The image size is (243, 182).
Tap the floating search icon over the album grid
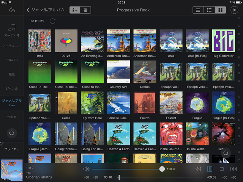pos(226,153)
